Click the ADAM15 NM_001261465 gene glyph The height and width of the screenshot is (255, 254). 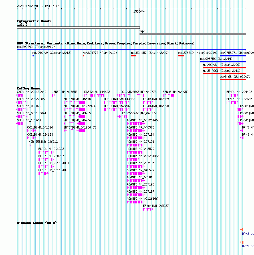tap(136, 124)
